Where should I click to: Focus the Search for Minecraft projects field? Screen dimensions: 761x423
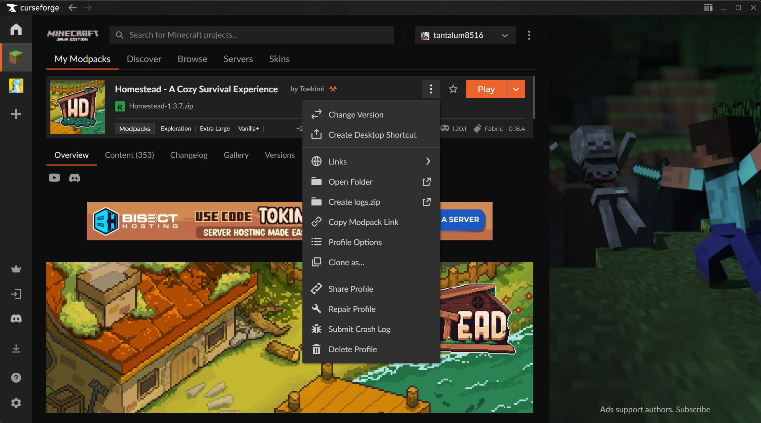tap(252, 35)
